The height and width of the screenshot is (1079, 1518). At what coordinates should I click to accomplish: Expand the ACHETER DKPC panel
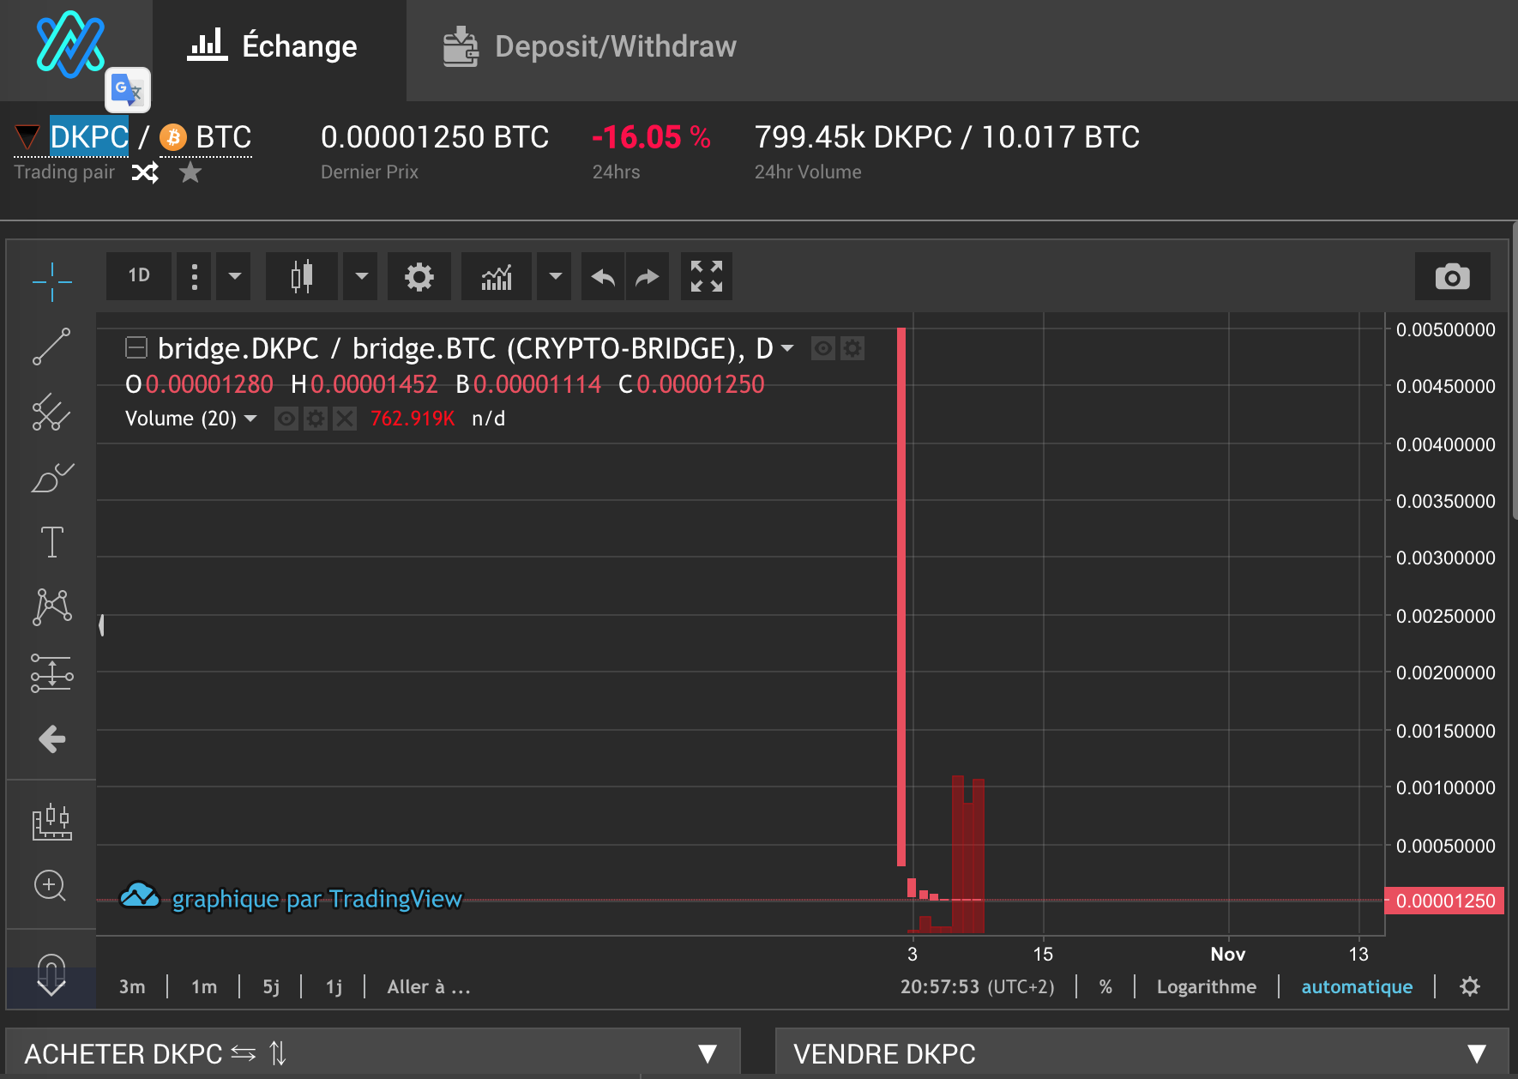(x=707, y=1053)
